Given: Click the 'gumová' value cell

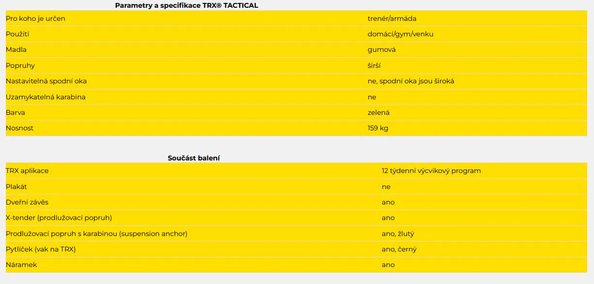Looking at the screenshot, I should (382, 50).
